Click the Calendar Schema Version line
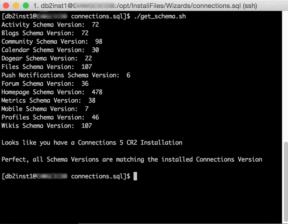288x224 pixels. point(50,50)
